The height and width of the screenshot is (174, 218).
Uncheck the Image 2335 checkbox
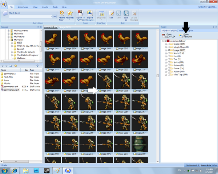point(100,91)
